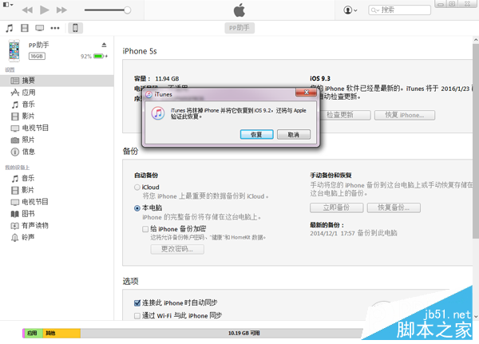Click 立即备份 button
This screenshot has width=479, height=344.
tap(337, 208)
